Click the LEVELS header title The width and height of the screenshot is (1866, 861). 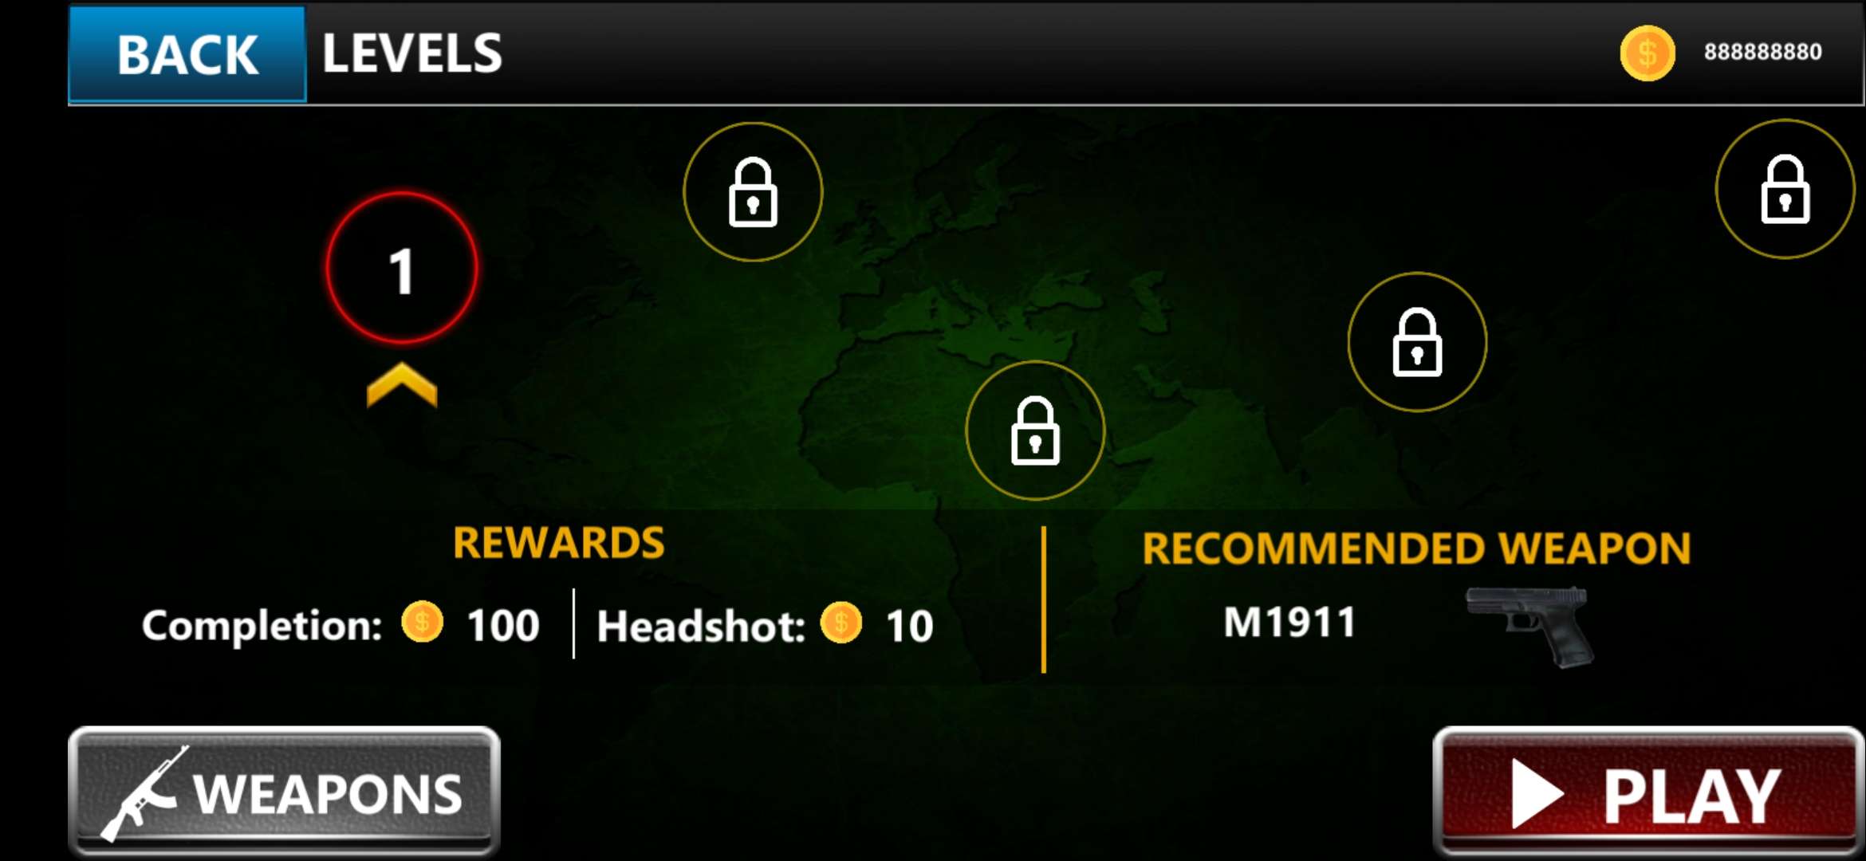tap(412, 54)
